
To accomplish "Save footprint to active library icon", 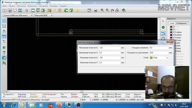I will [x=10, y=10].
